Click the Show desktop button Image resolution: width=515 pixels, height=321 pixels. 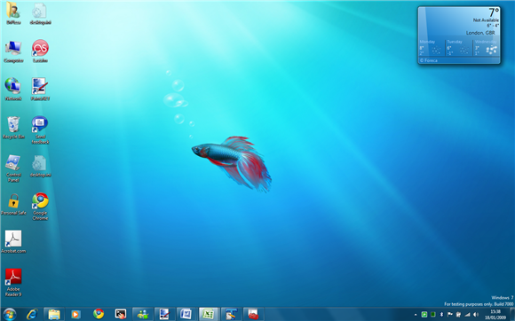[x=511, y=315]
